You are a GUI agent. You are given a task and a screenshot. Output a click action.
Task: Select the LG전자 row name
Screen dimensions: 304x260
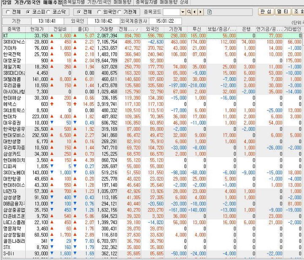10,191
